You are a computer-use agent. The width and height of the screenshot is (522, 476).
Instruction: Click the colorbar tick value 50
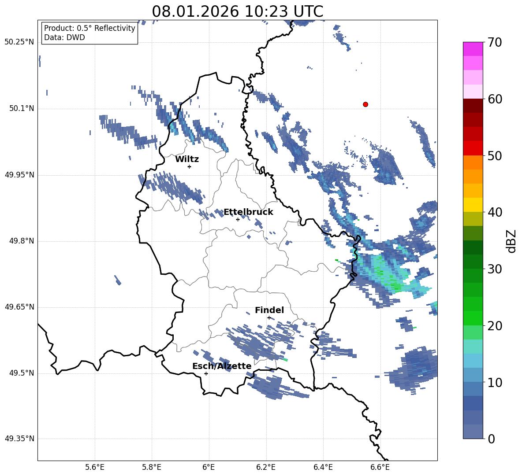pyautogui.click(x=495, y=155)
